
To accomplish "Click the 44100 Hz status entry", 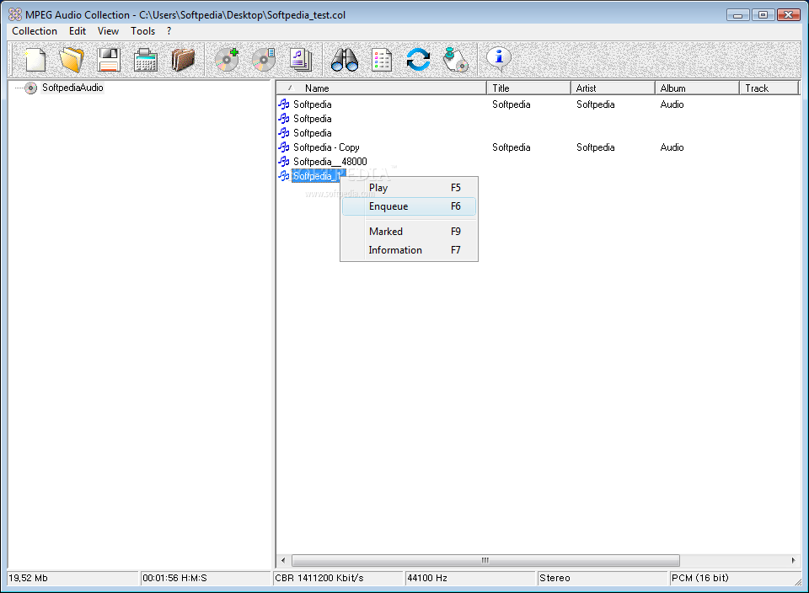I will 470,579.
